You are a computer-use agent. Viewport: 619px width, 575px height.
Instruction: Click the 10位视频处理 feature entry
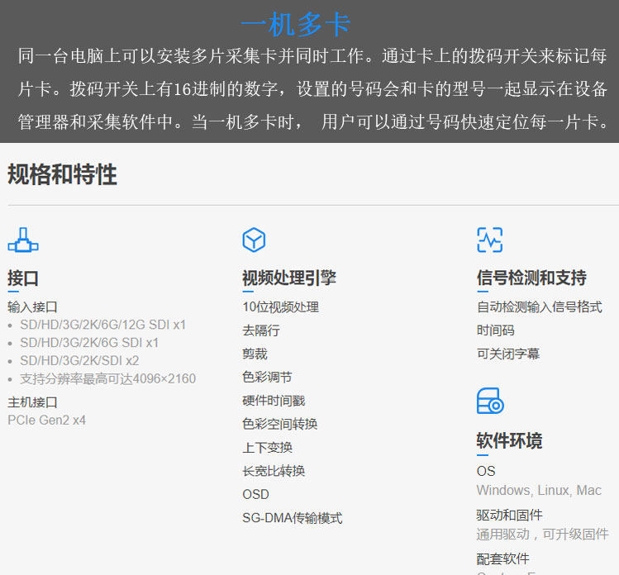click(281, 307)
